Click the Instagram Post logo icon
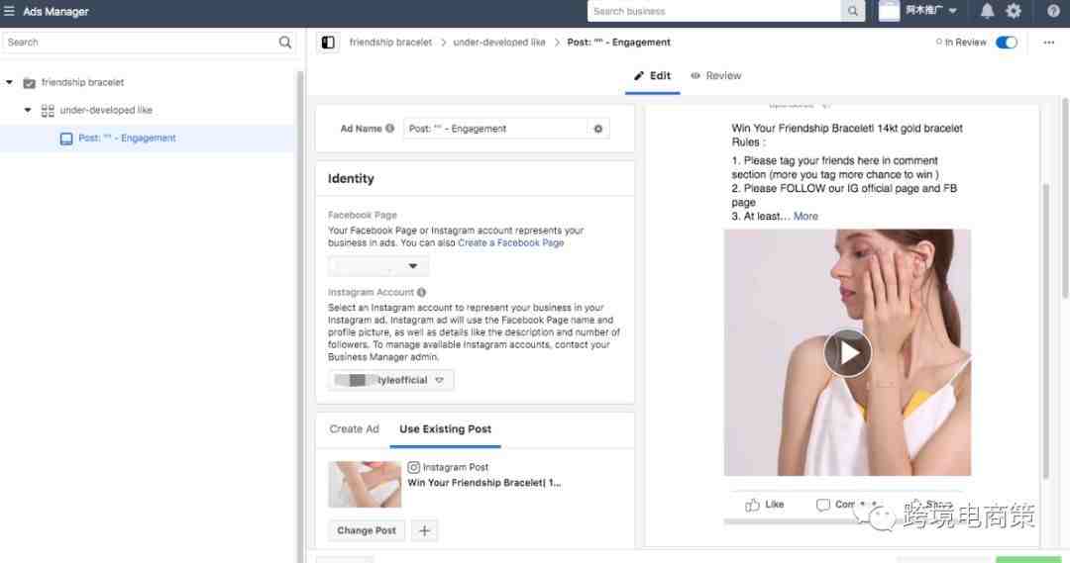The image size is (1070, 563). coord(413,468)
